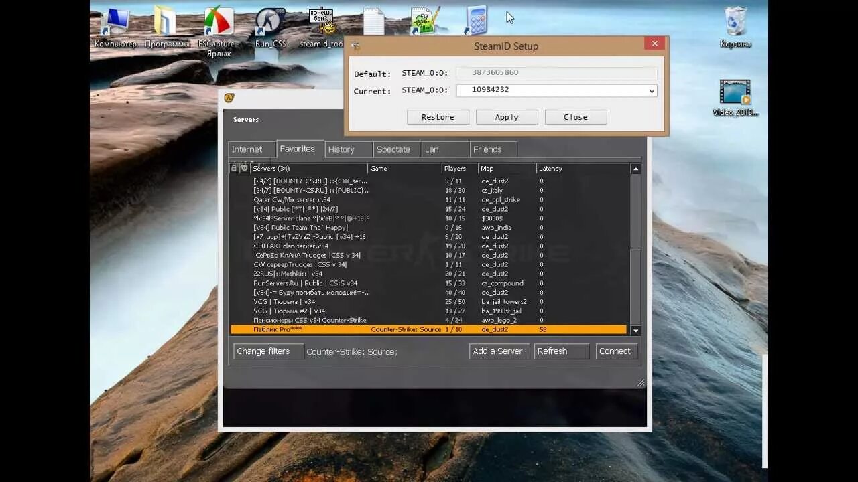
Task: Sort by Servers (34) column header
Action: tap(308, 169)
